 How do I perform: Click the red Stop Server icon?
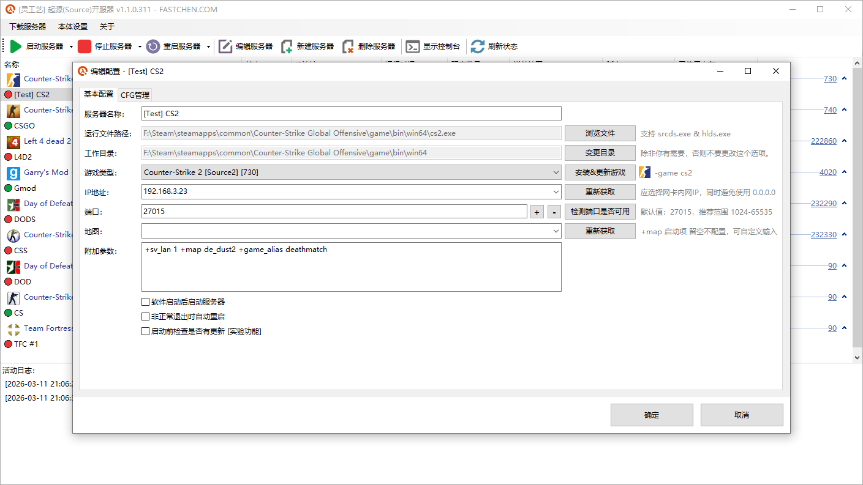(x=85, y=46)
